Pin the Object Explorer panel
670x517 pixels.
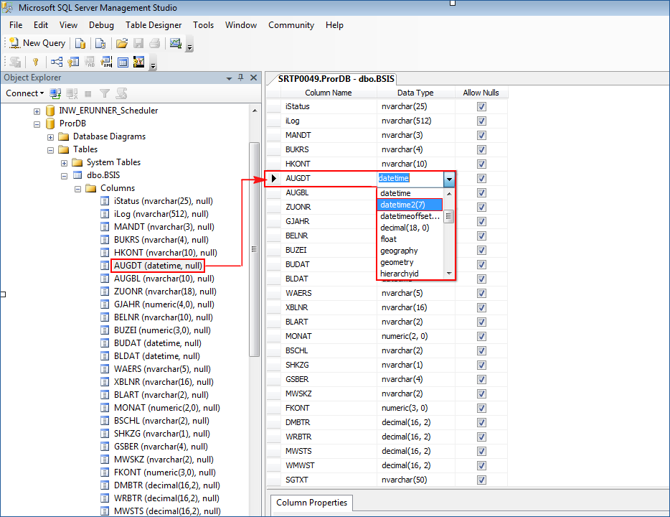pos(240,78)
